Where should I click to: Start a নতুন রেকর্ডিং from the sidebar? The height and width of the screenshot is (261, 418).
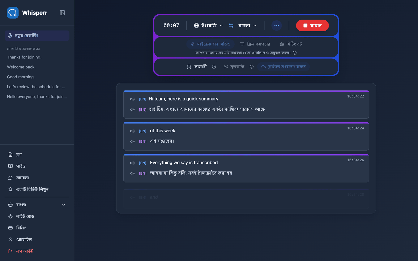(37, 36)
